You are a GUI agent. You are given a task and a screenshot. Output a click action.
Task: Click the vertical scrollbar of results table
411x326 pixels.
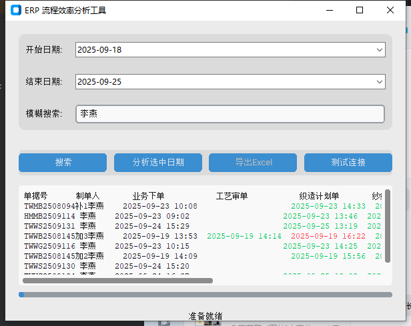(388, 226)
